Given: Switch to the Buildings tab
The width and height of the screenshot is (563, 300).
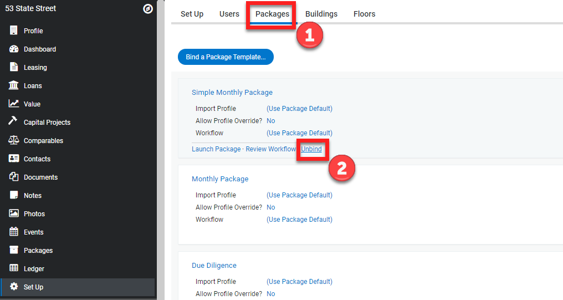Looking at the screenshot, I should click(321, 14).
